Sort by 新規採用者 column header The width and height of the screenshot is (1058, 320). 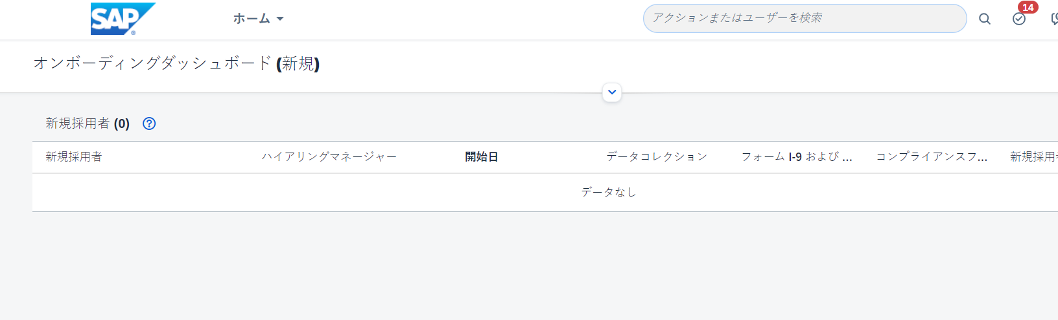74,156
